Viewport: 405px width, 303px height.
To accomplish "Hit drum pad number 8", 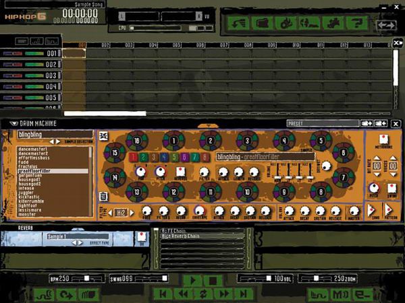I will tap(319, 193).
